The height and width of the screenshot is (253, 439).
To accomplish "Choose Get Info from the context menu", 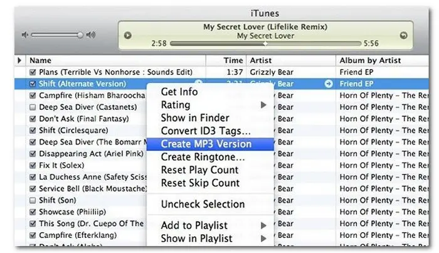I will tap(210, 92).
